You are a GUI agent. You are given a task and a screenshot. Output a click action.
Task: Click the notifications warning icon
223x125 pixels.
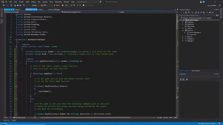pyautogui.click(x=201, y=2)
